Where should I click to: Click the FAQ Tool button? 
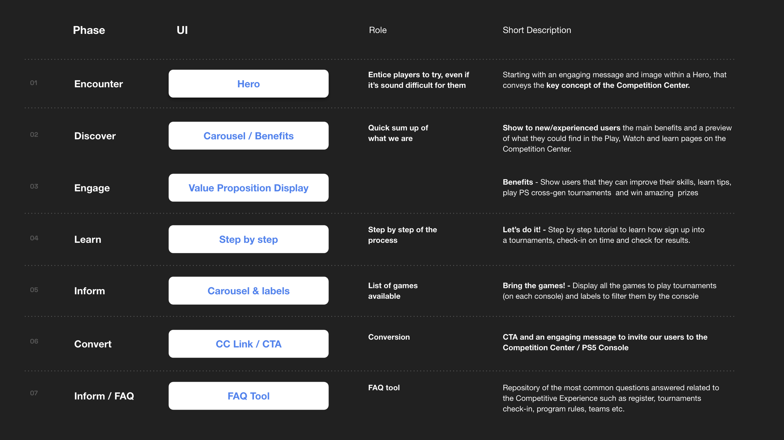pyautogui.click(x=248, y=396)
